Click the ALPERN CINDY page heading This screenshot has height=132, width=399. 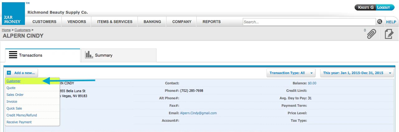point(23,36)
